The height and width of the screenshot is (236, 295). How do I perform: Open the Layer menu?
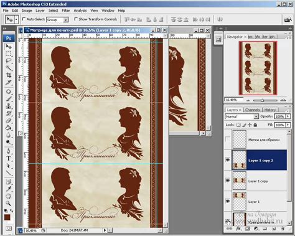pos(40,11)
